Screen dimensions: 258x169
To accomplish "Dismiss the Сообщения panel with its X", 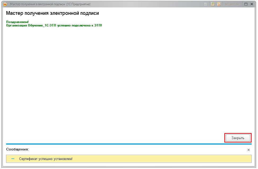I will pyautogui.click(x=248, y=150).
